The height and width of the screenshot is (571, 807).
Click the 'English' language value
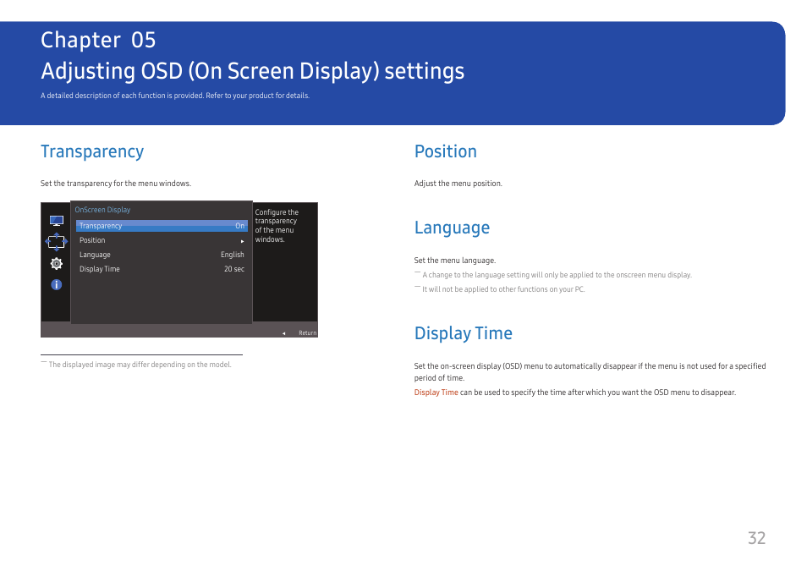[x=232, y=255]
